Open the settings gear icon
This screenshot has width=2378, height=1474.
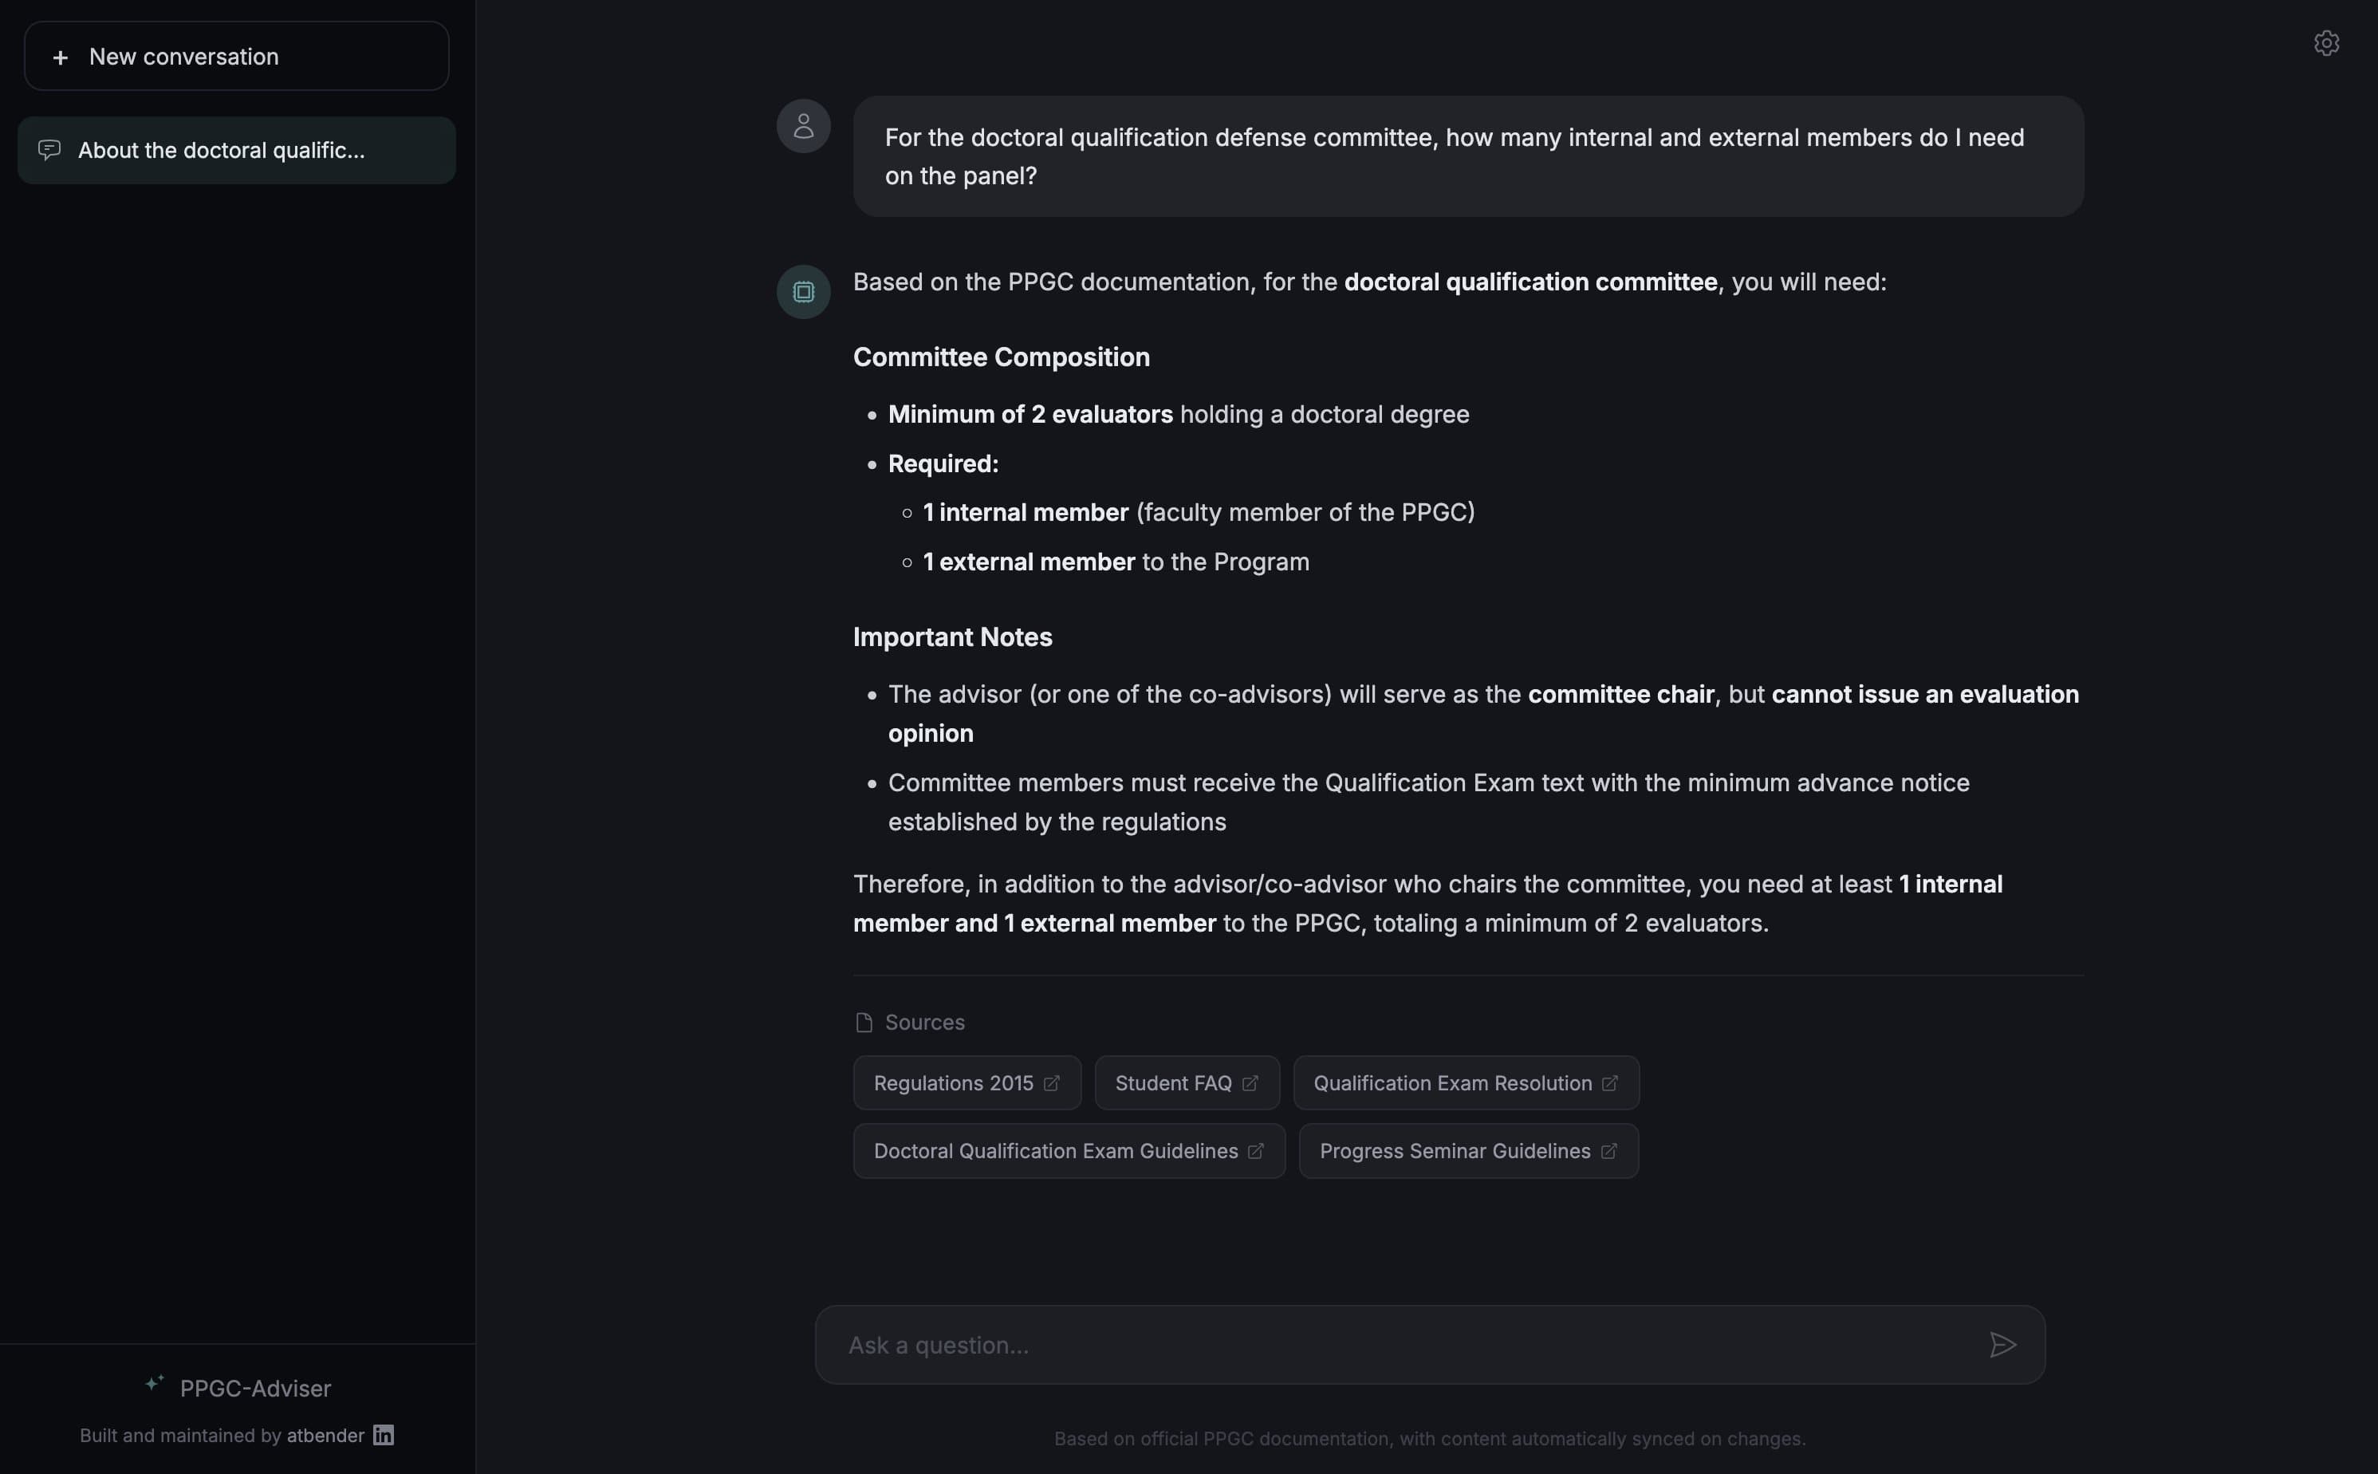[2326, 44]
